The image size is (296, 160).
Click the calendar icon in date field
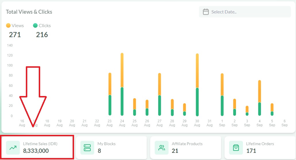(x=206, y=12)
